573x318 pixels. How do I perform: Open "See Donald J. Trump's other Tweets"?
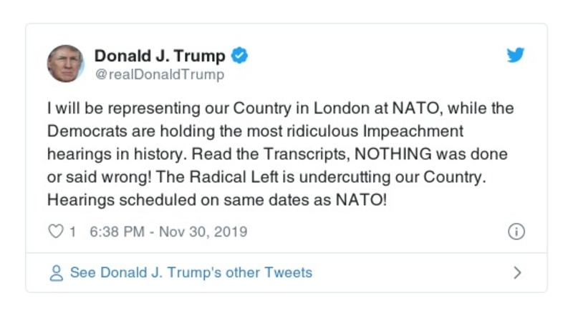(191, 273)
